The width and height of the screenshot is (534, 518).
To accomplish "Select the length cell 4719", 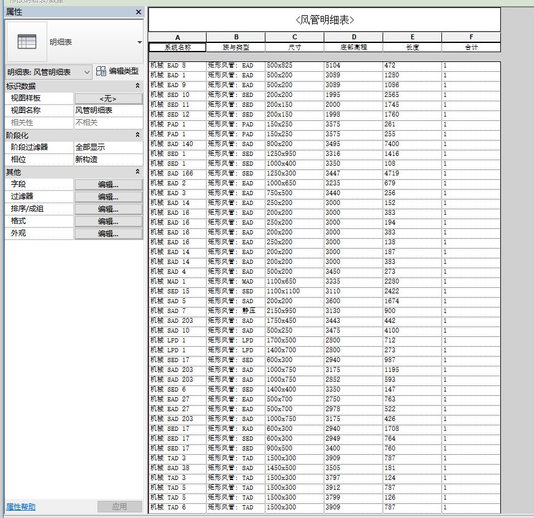I will [x=413, y=173].
